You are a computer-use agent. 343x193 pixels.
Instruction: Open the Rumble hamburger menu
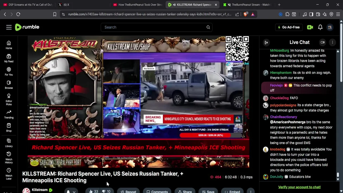click(9, 27)
